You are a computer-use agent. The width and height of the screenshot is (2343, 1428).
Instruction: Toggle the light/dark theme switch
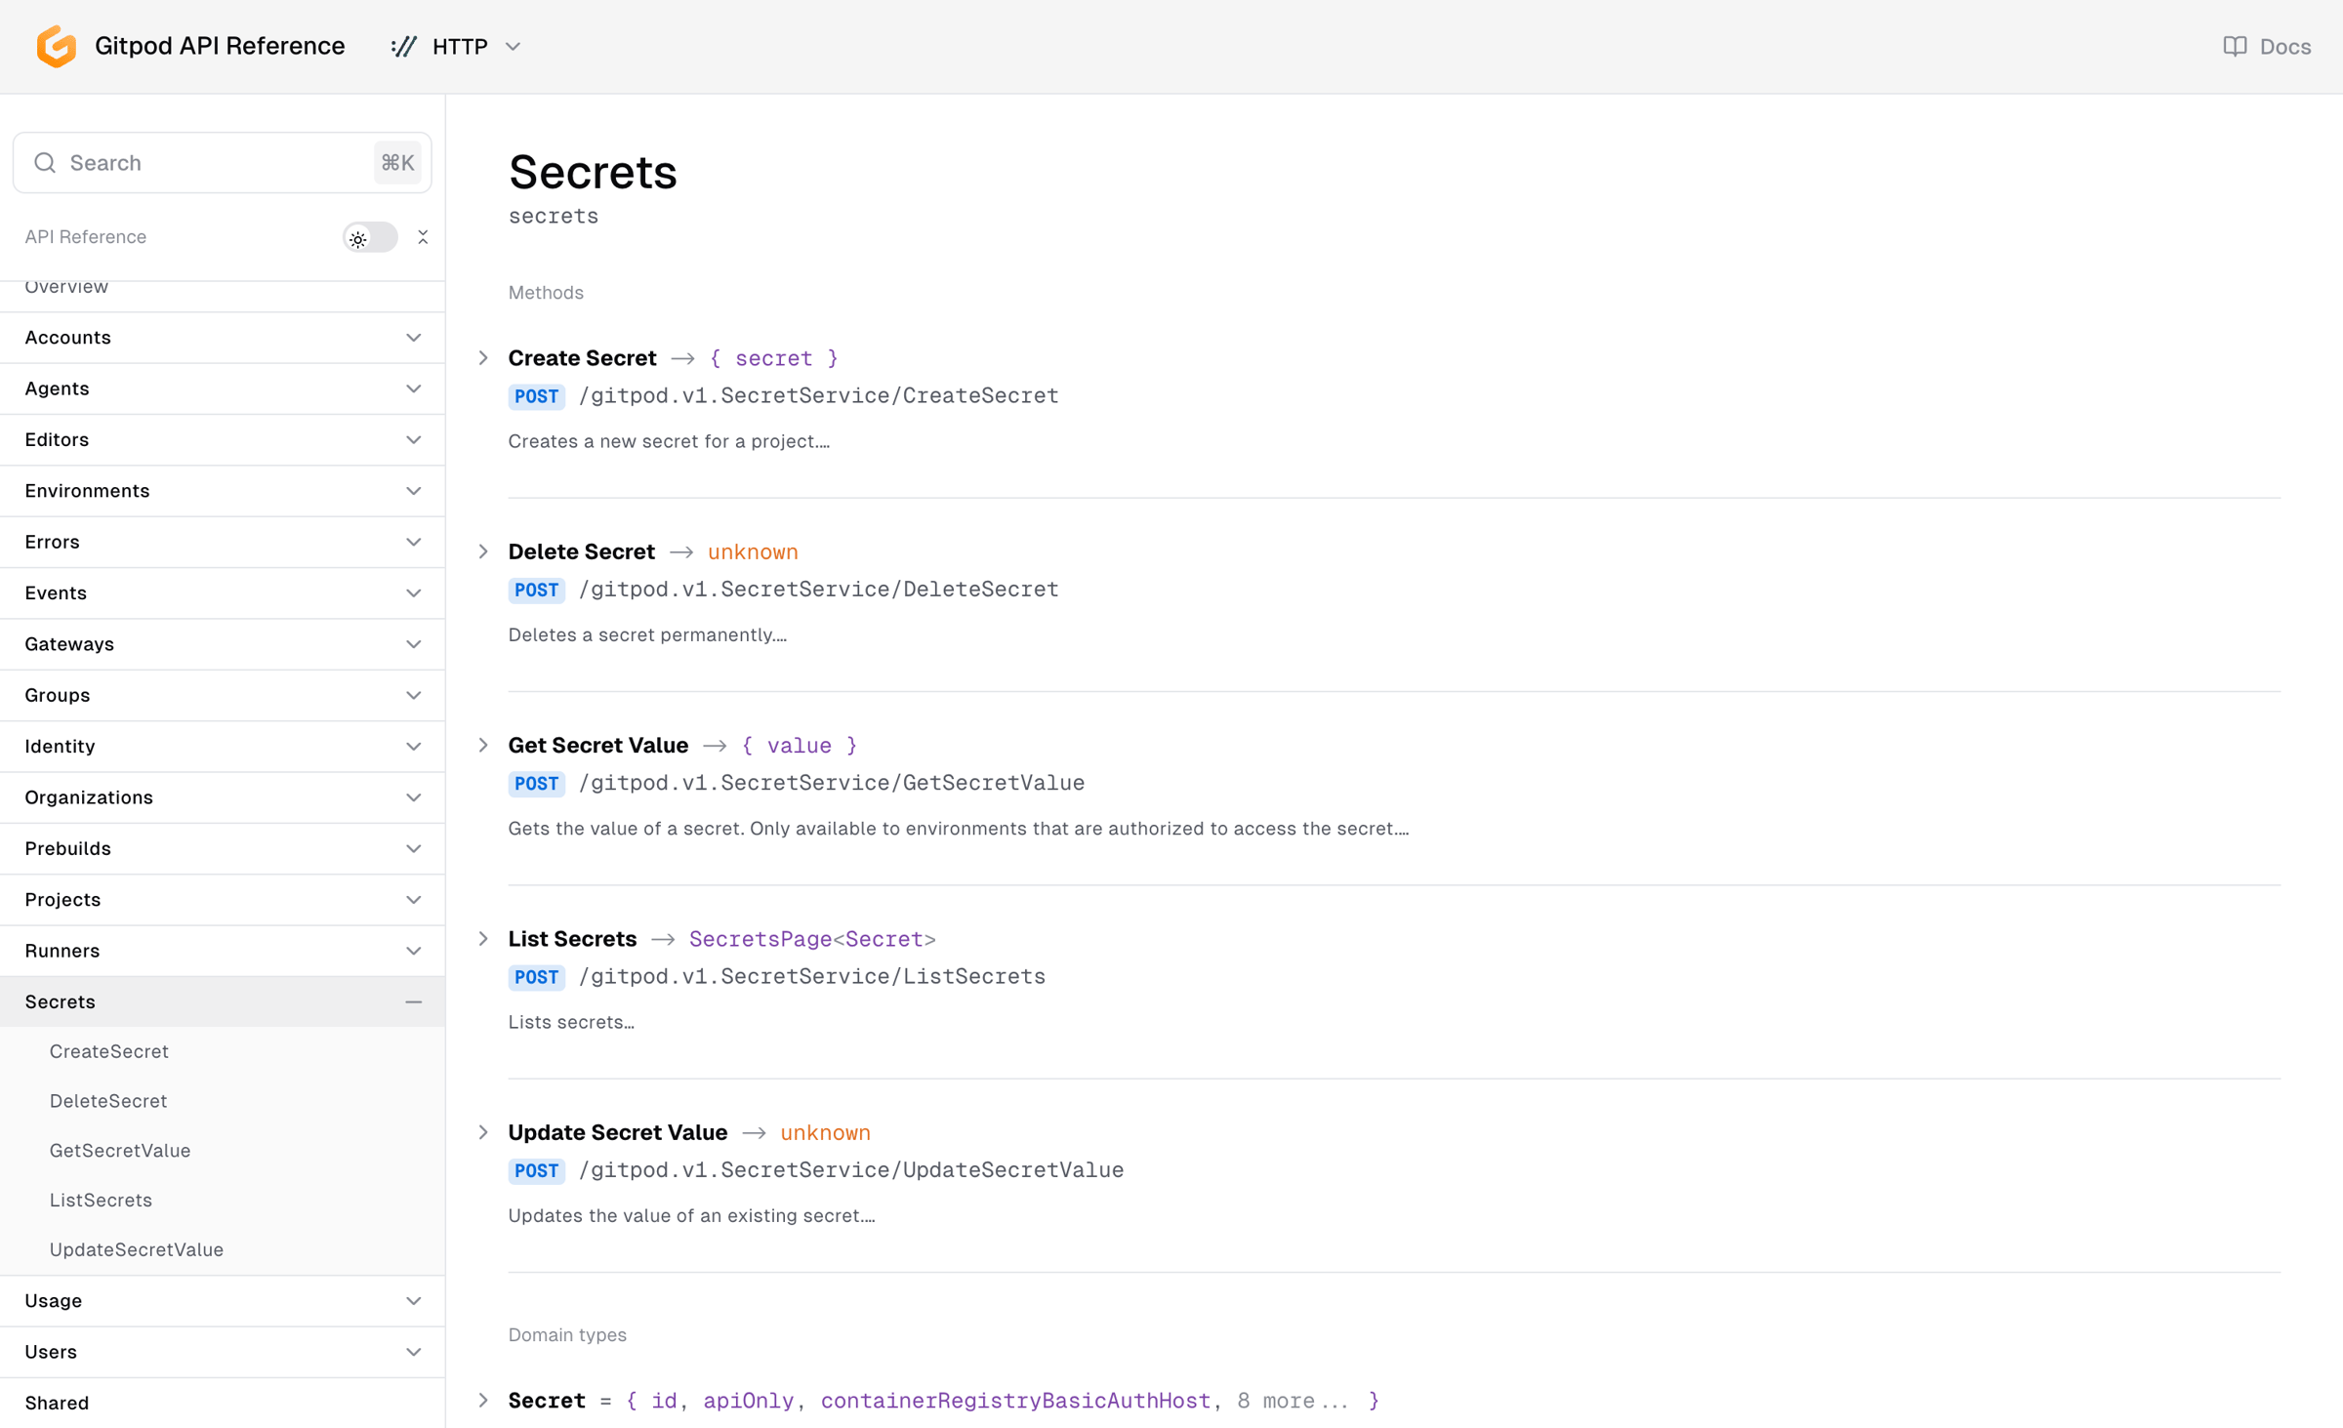pyautogui.click(x=370, y=237)
